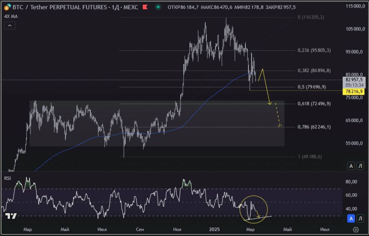This screenshot has width=369, height=236.
Task: Click the 40,00 RSI axis value
Action: (x=351, y=209)
